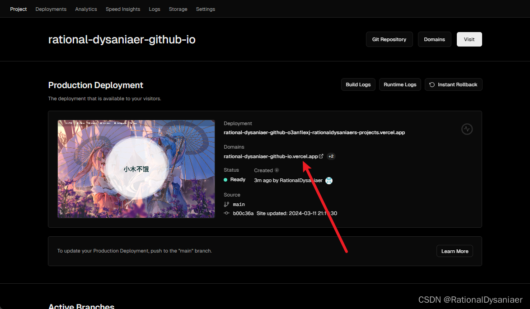Open the Logs tab
Image resolution: width=530 pixels, height=309 pixels.
(155, 9)
